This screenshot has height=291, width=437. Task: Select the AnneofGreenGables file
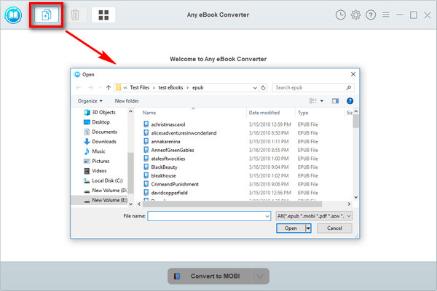(173, 150)
